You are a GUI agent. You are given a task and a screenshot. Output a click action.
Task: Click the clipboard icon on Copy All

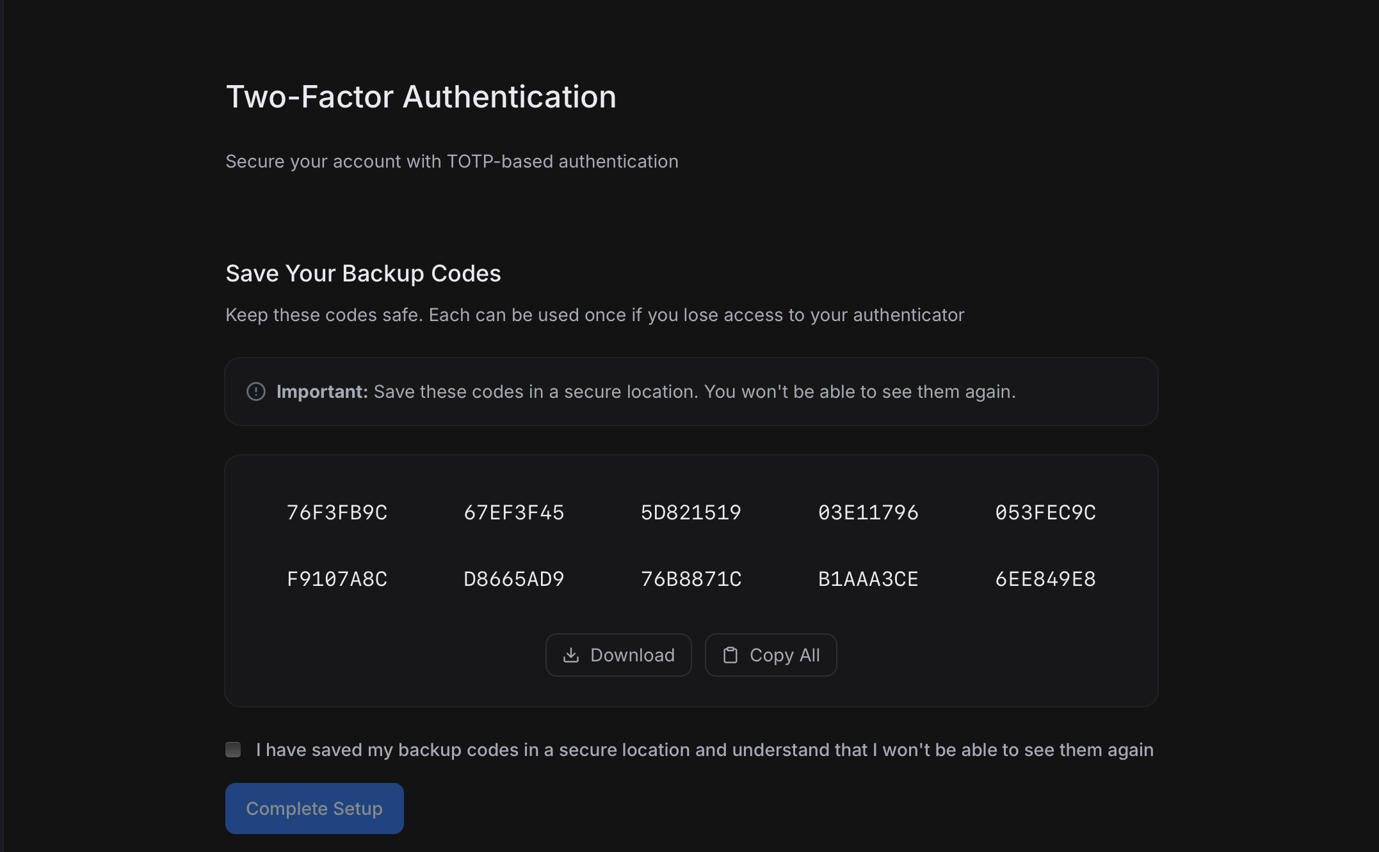click(730, 655)
